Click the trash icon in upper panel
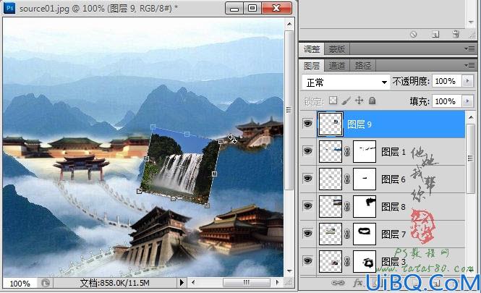Image resolution: width=481 pixels, height=293 pixels. click(x=456, y=34)
